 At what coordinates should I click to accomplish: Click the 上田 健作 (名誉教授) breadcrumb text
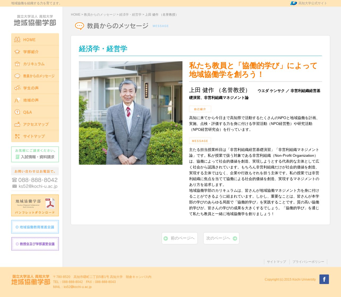coord(162,15)
